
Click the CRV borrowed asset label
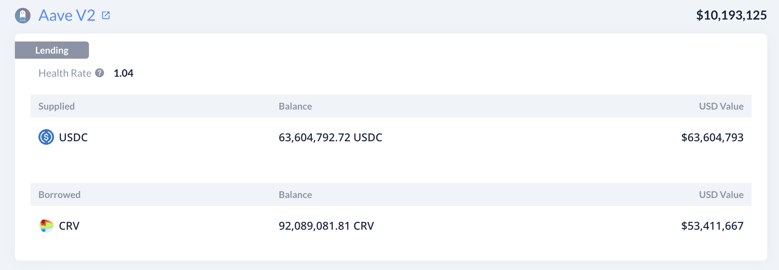(69, 226)
